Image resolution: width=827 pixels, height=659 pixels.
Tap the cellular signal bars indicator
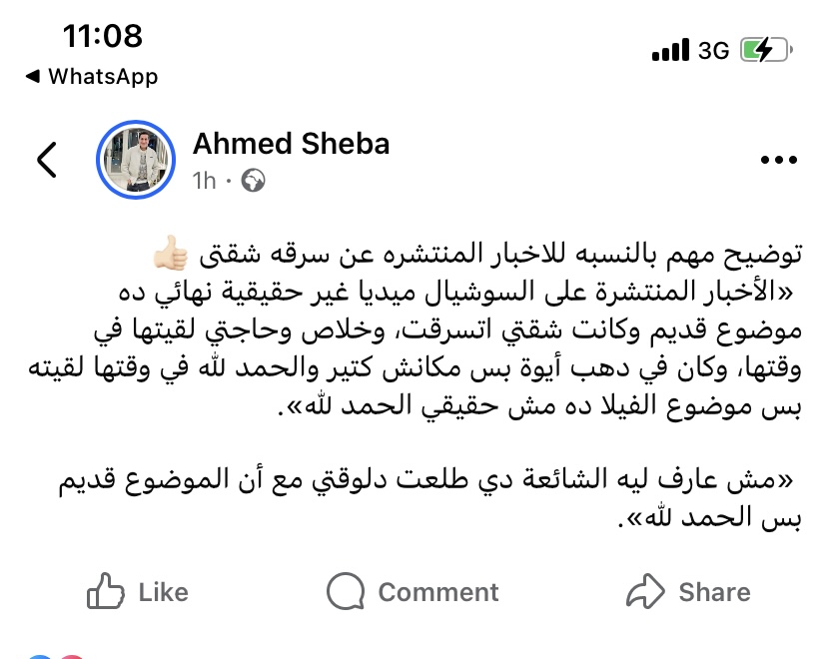coord(670,50)
